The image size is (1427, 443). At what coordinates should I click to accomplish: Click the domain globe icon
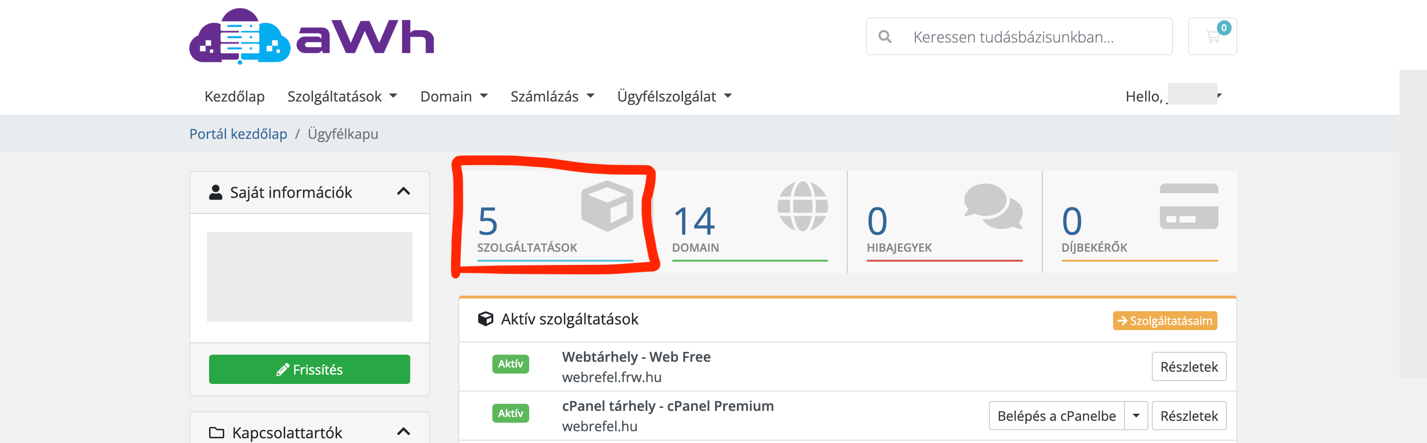802,206
